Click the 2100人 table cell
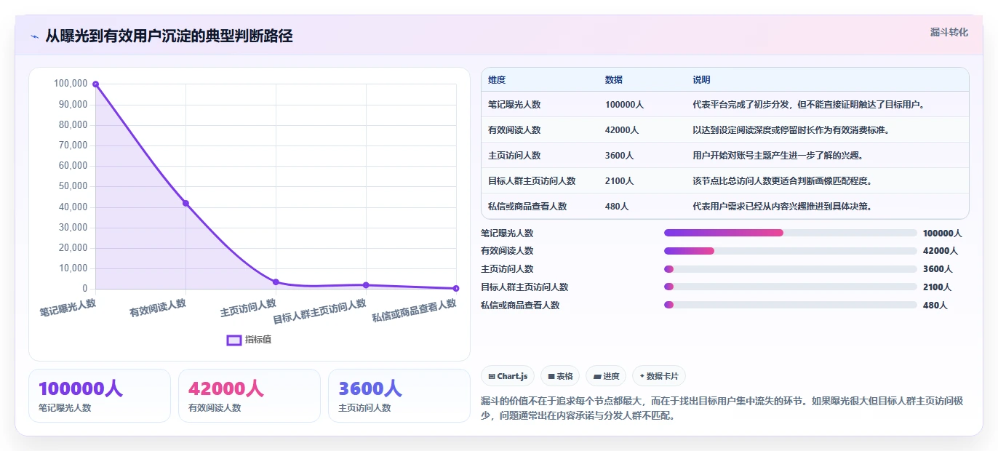Viewport: 998px width, 451px height. point(620,181)
